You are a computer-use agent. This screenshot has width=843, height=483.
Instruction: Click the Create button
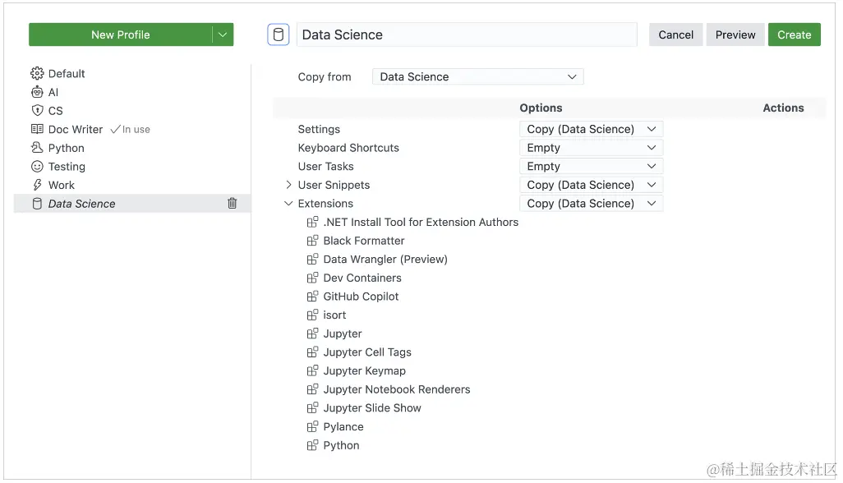pos(794,34)
